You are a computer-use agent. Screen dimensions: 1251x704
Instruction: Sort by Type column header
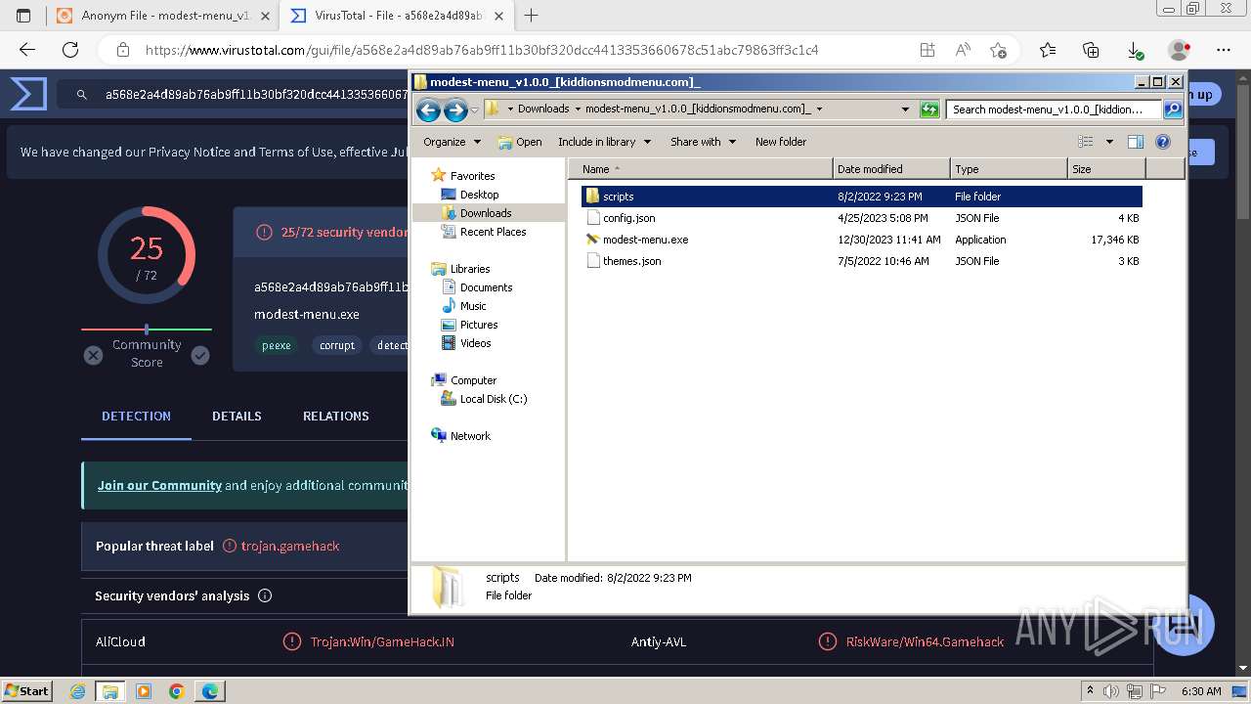pos(1009,169)
